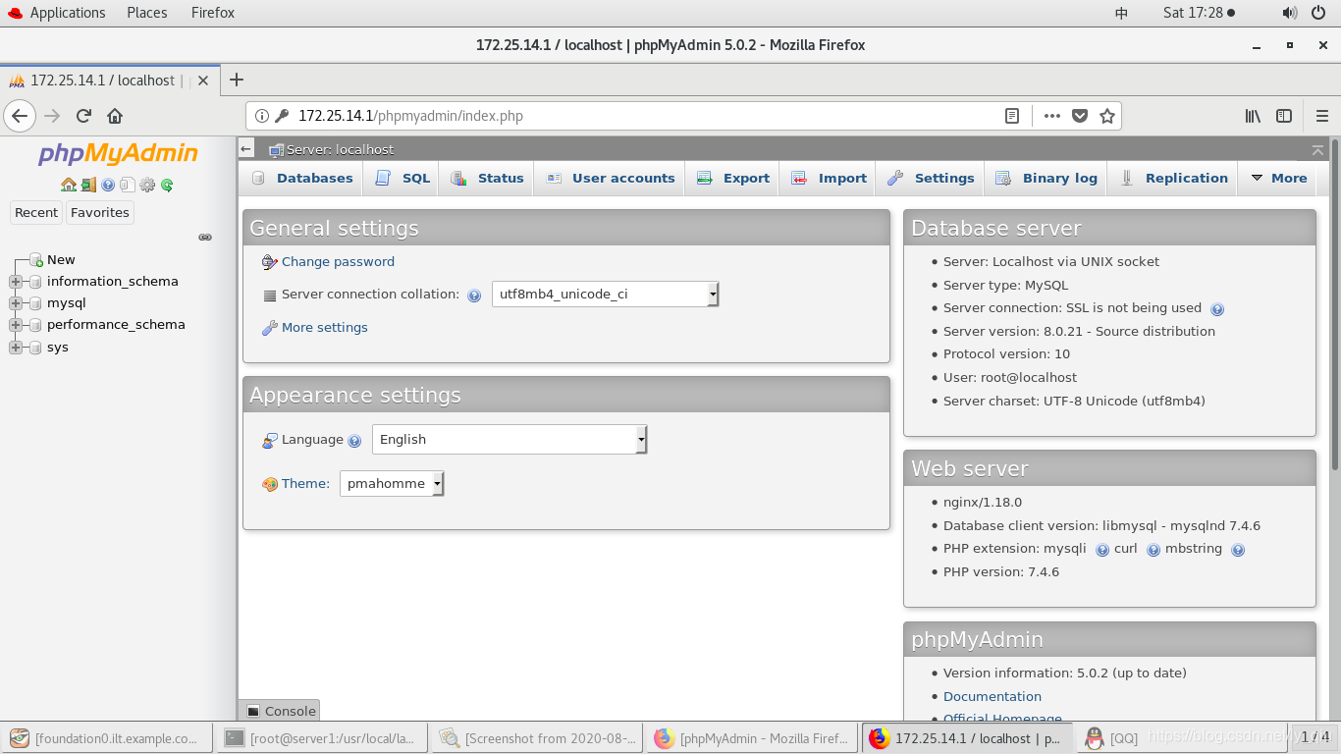The width and height of the screenshot is (1341, 754).
Task: Click the log out door icon
Action: 88,185
